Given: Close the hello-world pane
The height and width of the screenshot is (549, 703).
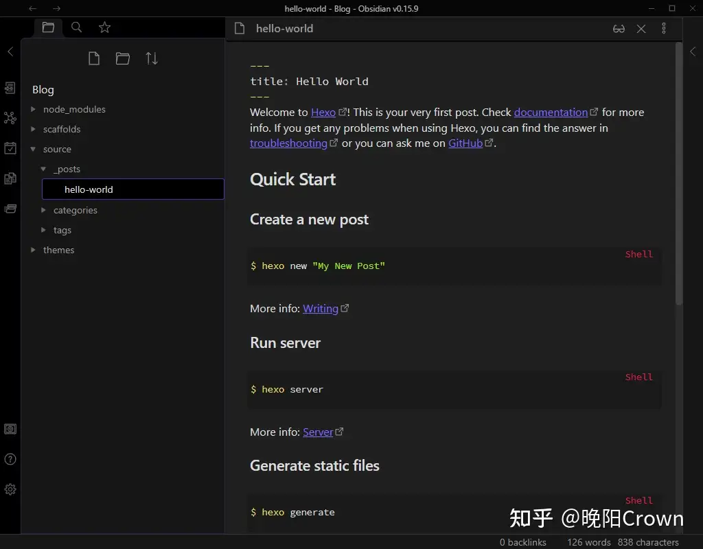Looking at the screenshot, I should 641,29.
